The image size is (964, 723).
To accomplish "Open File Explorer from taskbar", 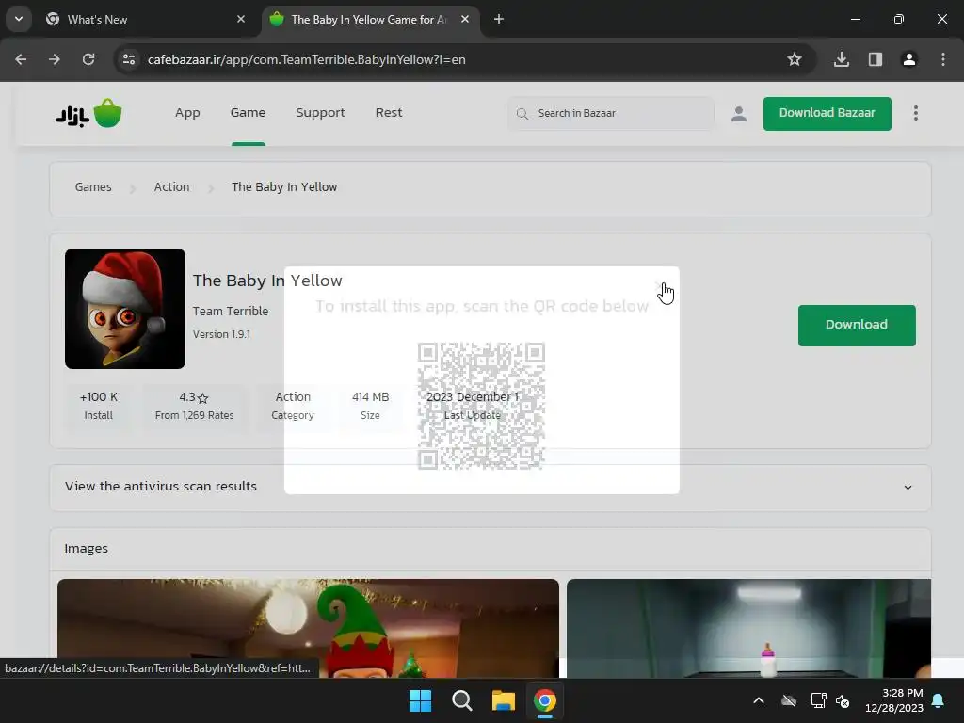I will (x=503, y=700).
